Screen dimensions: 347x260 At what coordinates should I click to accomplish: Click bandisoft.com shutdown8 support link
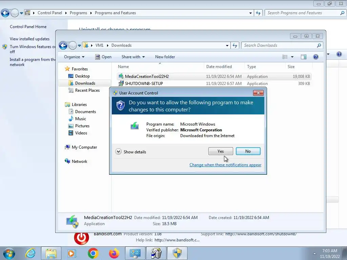pyautogui.click(x=261, y=234)
